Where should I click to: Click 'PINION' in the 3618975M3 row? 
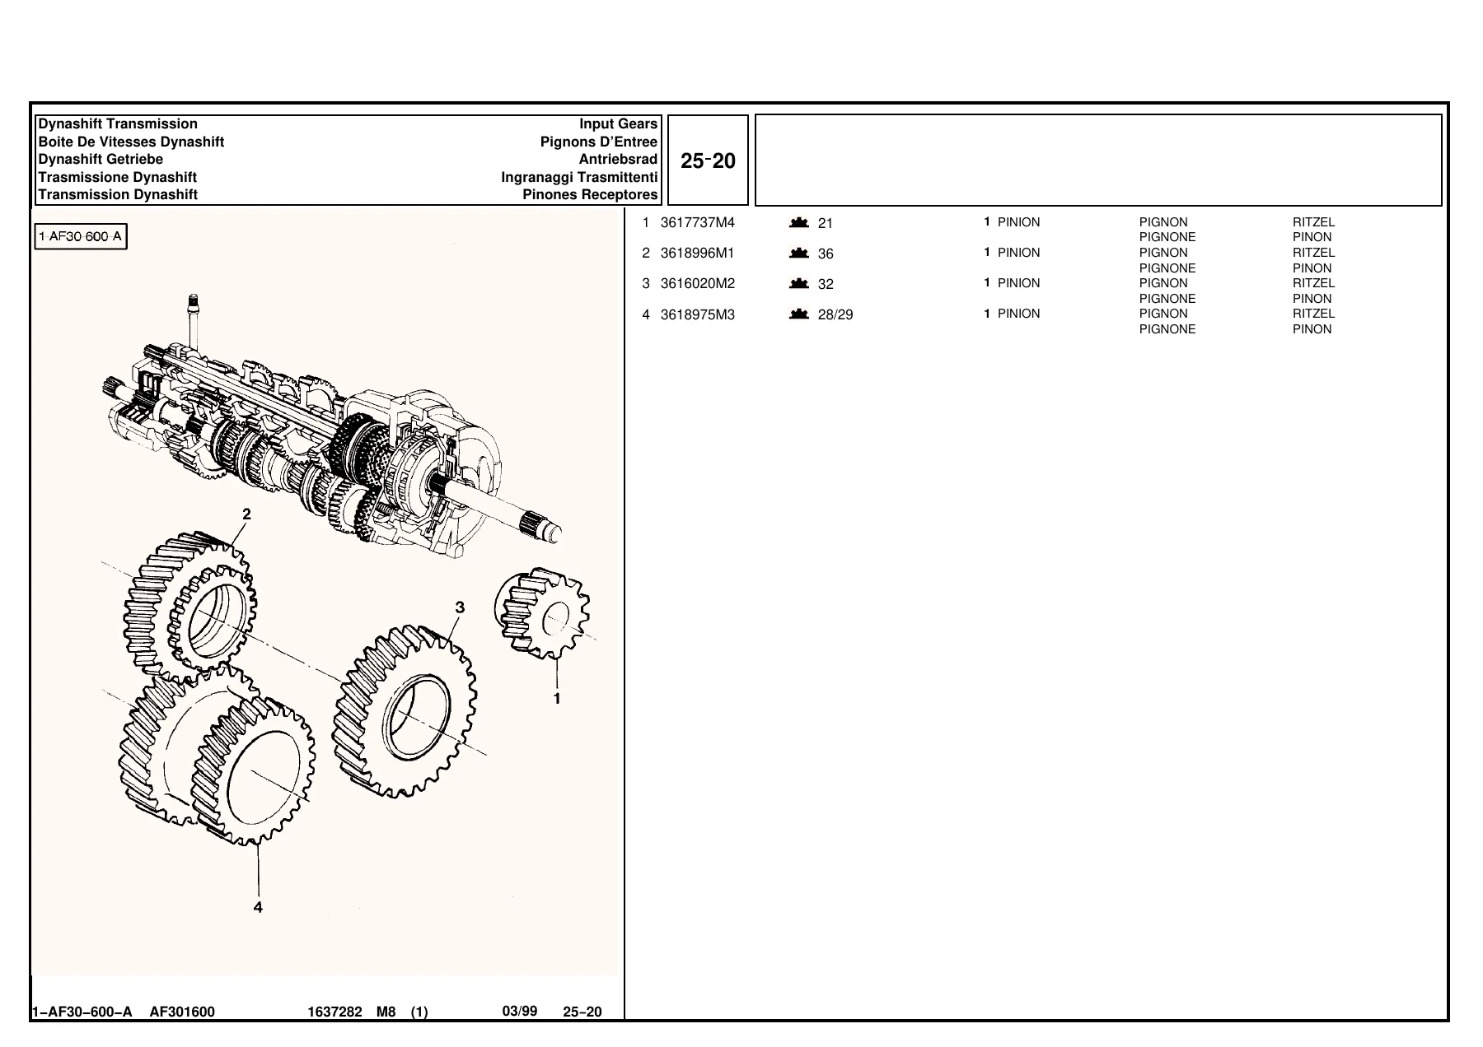click(1019, 314)
